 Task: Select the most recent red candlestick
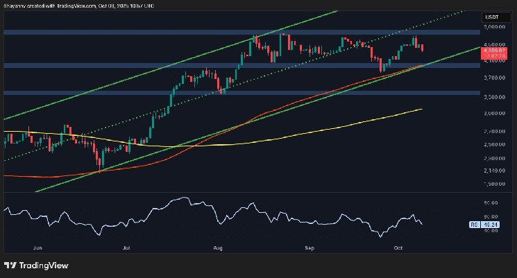(x=423, y=47)
